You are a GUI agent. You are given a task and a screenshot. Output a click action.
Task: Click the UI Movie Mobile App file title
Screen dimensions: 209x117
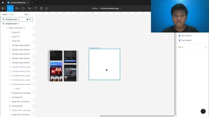109,8
